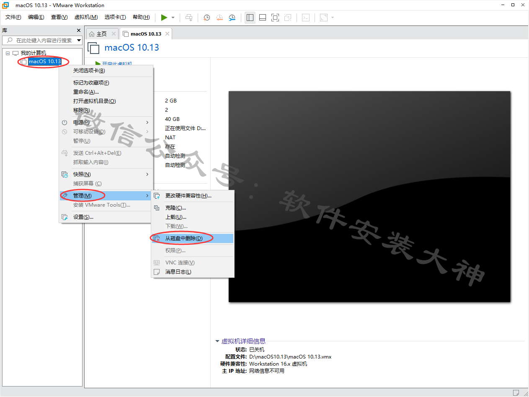Click the green power-on play icon in toolbar
Screen dimensions: 529x397
(x=164, y=18)
